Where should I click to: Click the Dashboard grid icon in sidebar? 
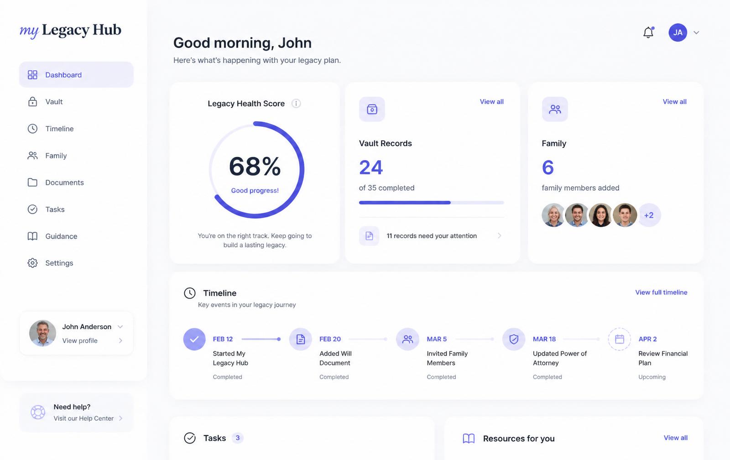click(x=32, y=75)
